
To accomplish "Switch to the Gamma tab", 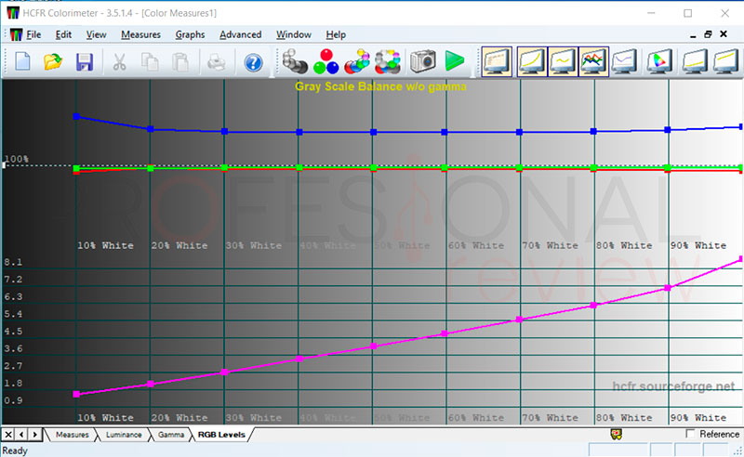I will pyautogui.click(x=171, y=435).
